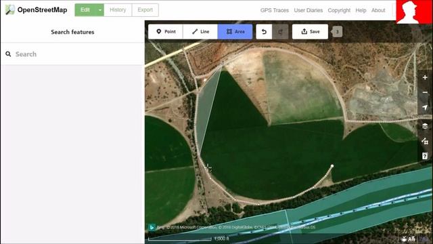Open the History tab
This screenshot has height=244, width=433.
(x=118, y=10)
